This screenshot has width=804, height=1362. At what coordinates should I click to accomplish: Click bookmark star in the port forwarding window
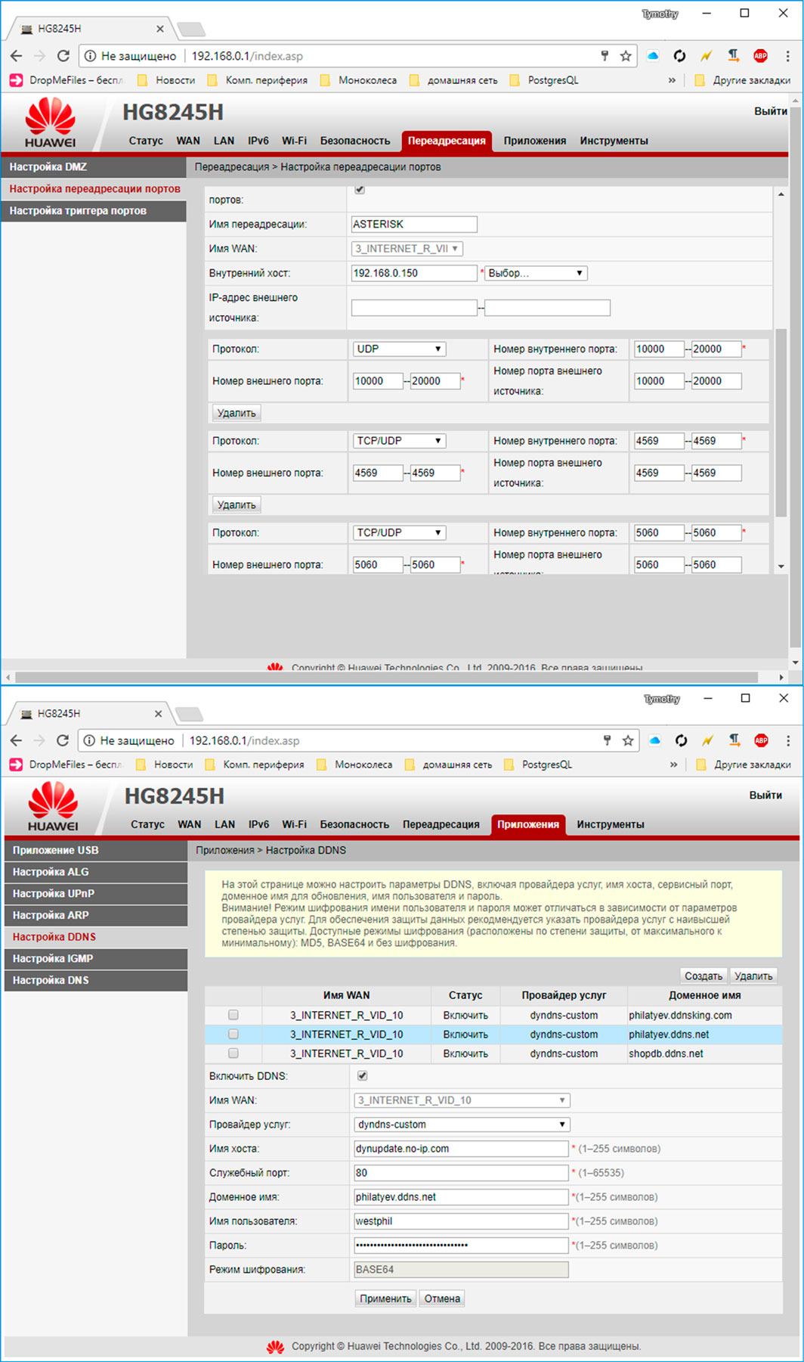point(626,56)
